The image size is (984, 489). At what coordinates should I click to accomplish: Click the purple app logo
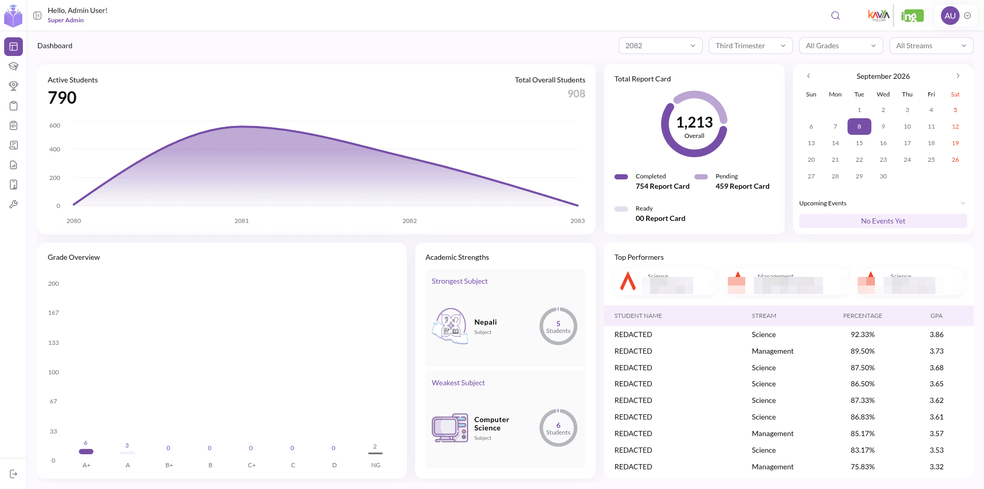click(x=13, y=16)
